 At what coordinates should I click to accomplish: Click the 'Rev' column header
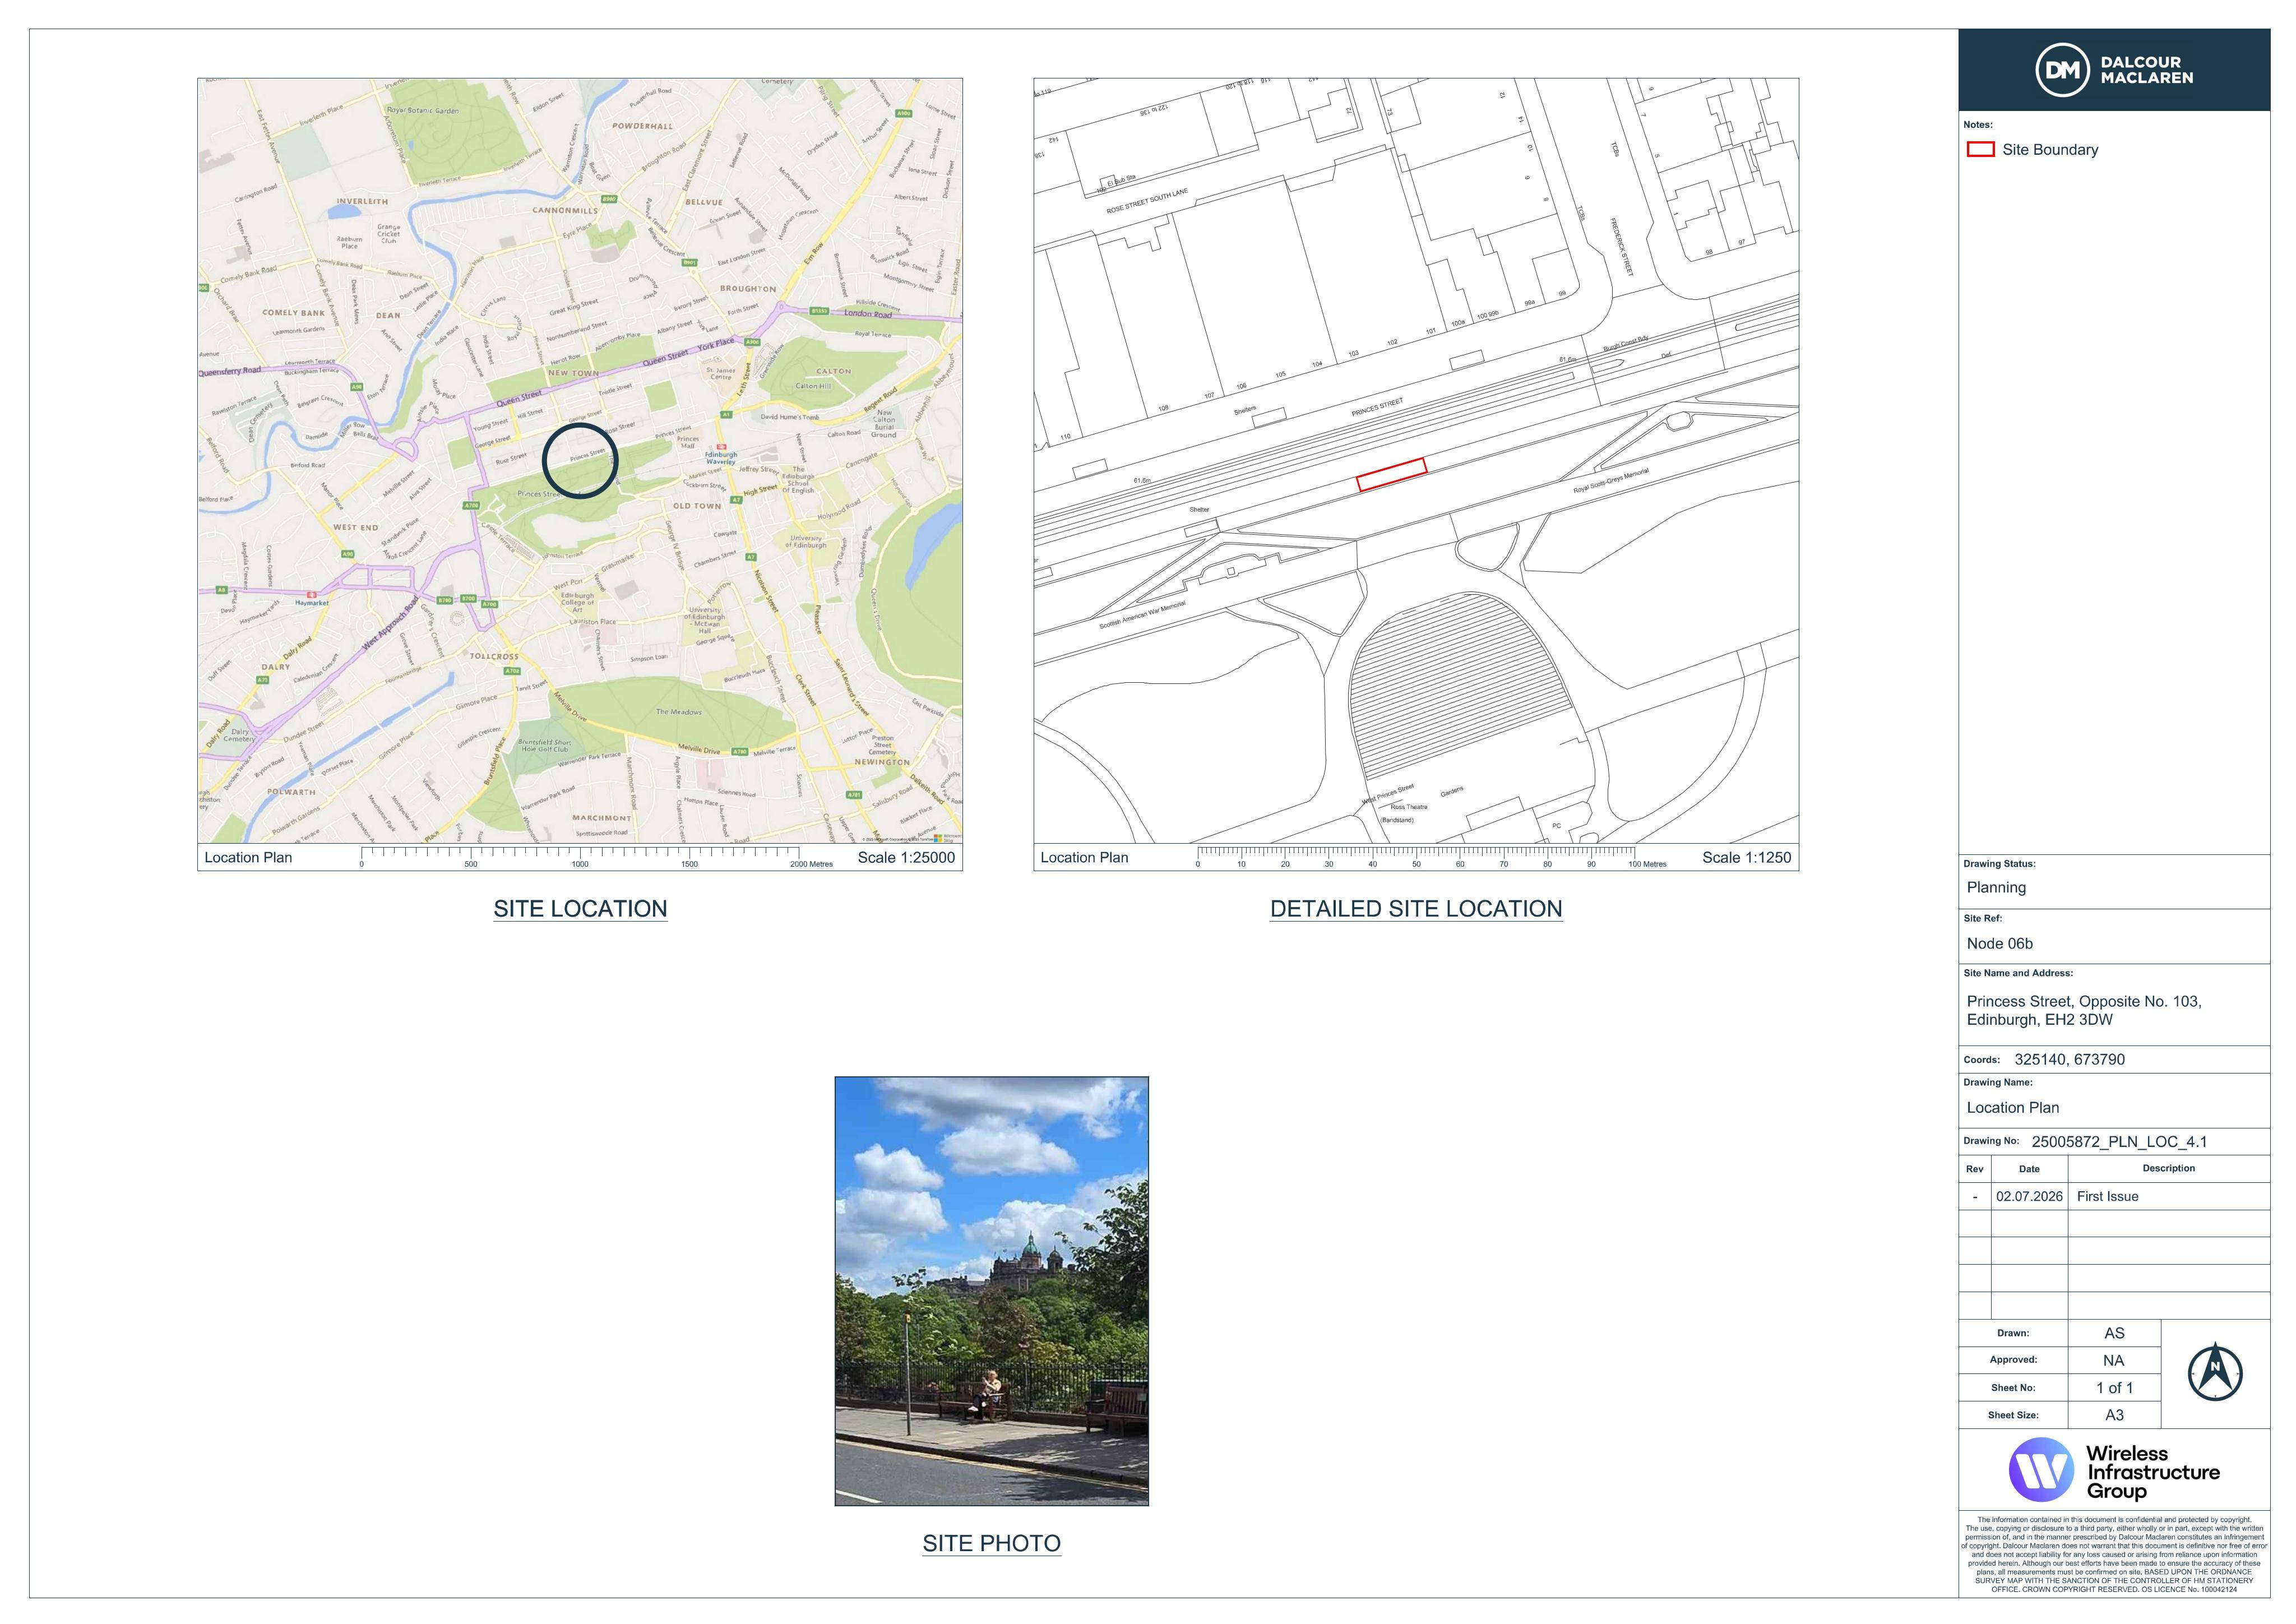pos(1974,1169)
